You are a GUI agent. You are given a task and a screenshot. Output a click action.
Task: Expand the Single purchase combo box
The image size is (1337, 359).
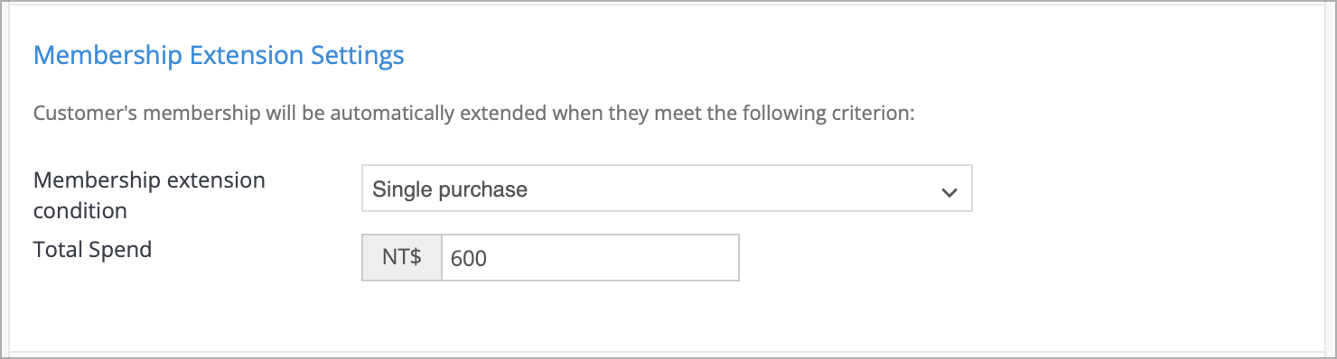click(667, 189)
